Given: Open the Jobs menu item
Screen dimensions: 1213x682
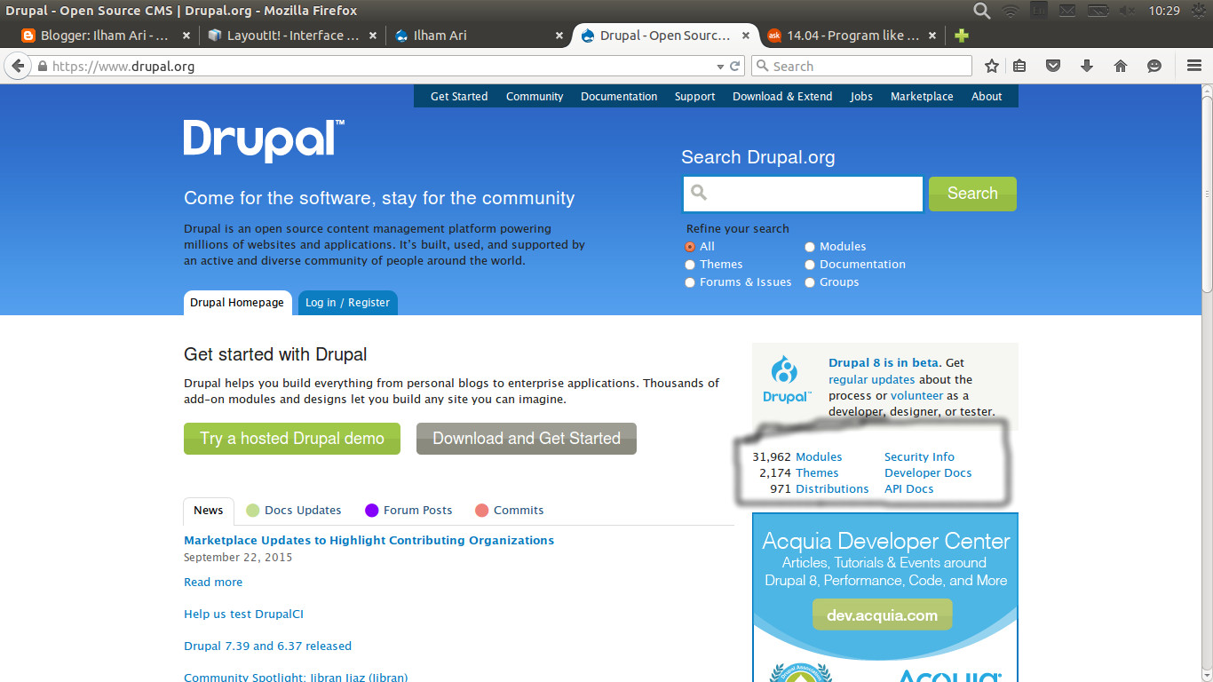Looking at the screenshot, I should (861, 96).
